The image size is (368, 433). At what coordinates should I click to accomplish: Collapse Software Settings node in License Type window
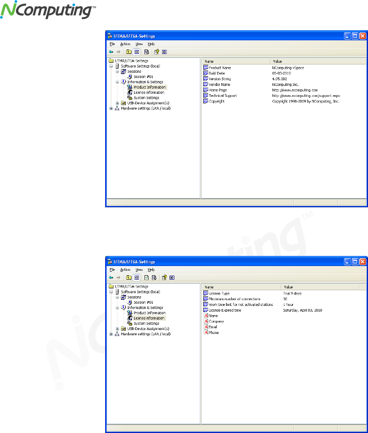pos(111,292)
